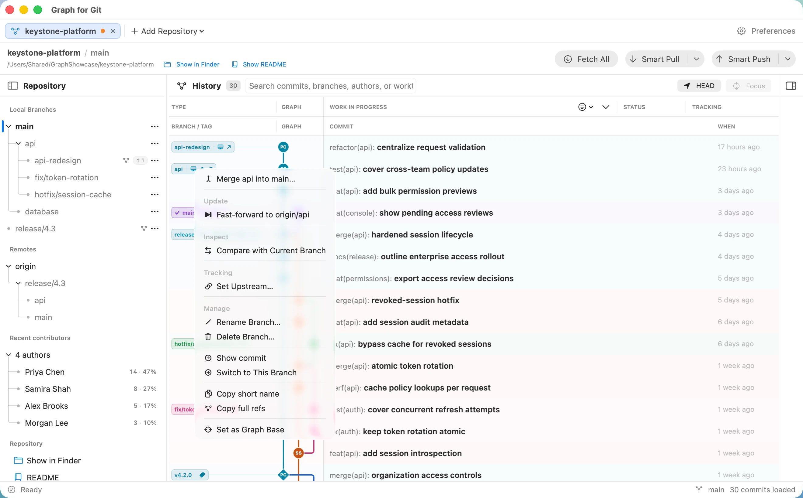Open the Add Repository dropdown
803x498 pixels.
click(x=168, y=31)
